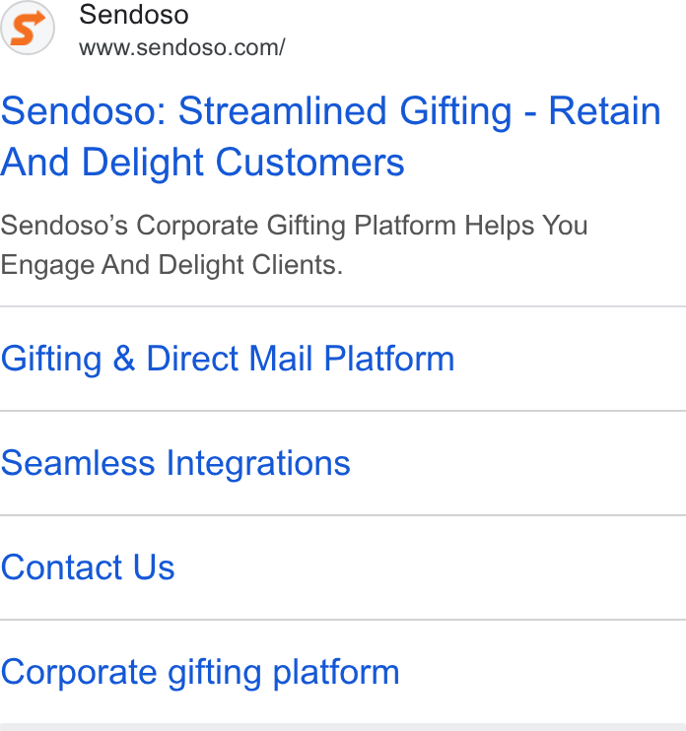The height and width of the screenshot is (731, 686).
Task: Click the word 'Streamlined' in the headline
Action: (x=283, y=111)
